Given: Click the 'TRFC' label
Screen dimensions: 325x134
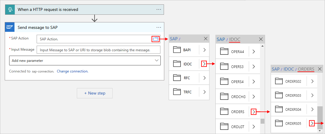Looking at the screenshot, I should 187,92.
